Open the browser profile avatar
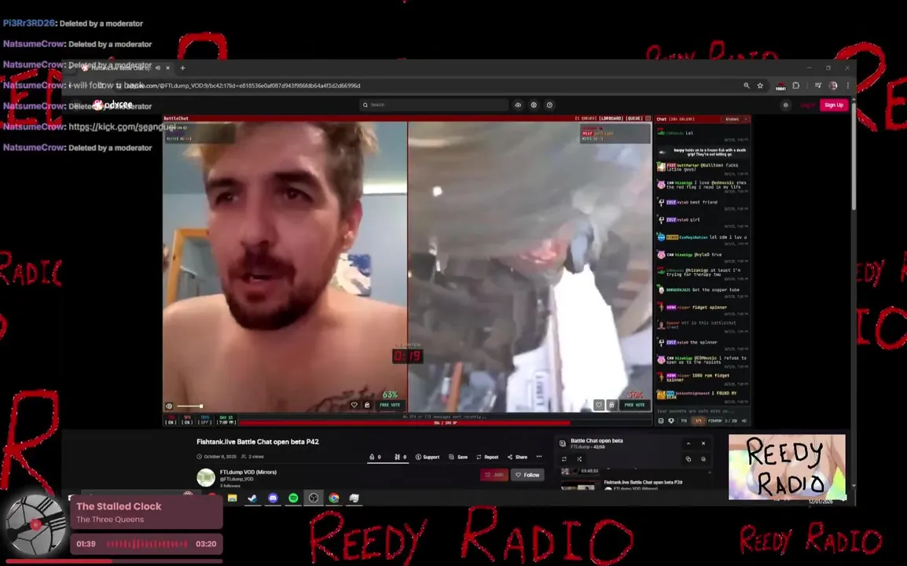This screenshot has height=566, width=907. pos(833,86)
